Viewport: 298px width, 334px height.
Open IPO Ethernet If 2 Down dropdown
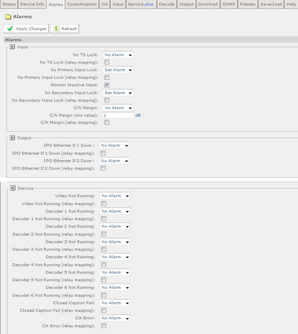pyautogui.click(x=114, y=161)
